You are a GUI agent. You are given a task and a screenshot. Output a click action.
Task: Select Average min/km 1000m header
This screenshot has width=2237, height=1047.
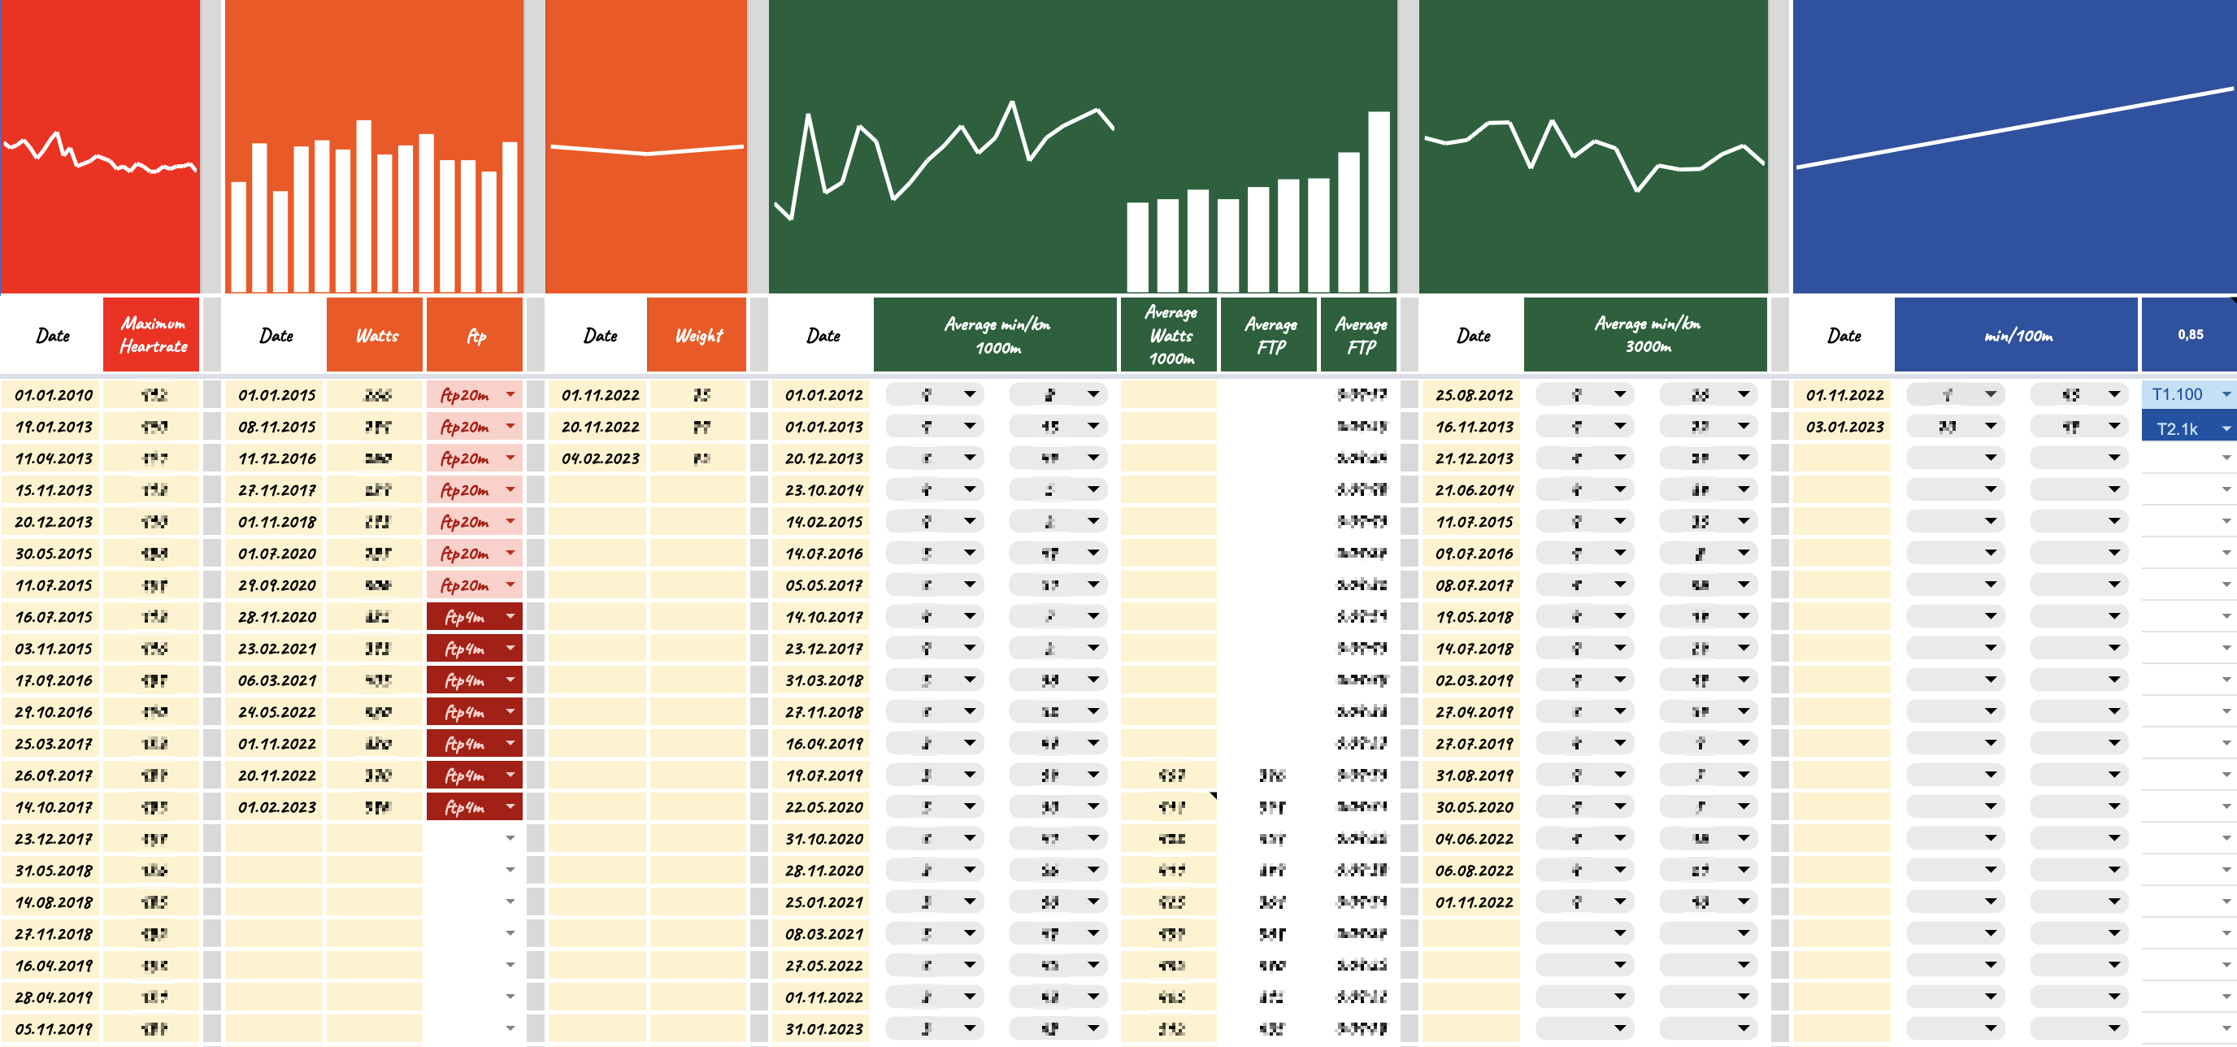pyautogui.click(x=995, y=335)
